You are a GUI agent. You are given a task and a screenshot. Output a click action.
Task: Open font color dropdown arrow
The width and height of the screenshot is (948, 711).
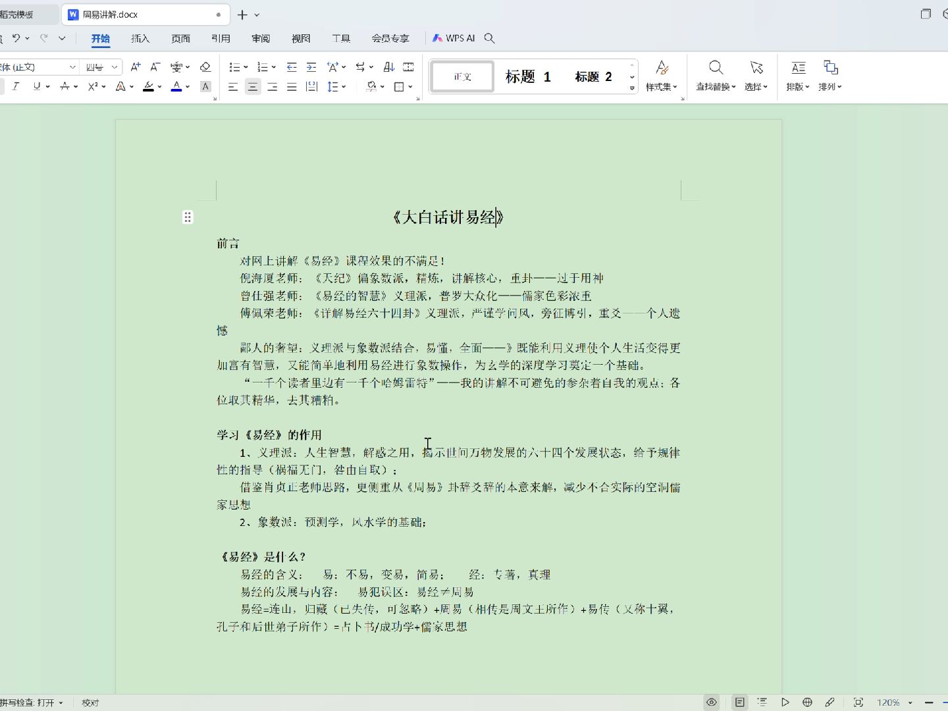click(x=188, y=87)
